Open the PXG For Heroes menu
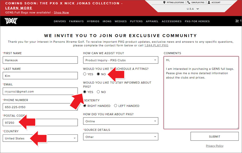Viewport: 242px width, 153px height. click(x=197, y=21)
